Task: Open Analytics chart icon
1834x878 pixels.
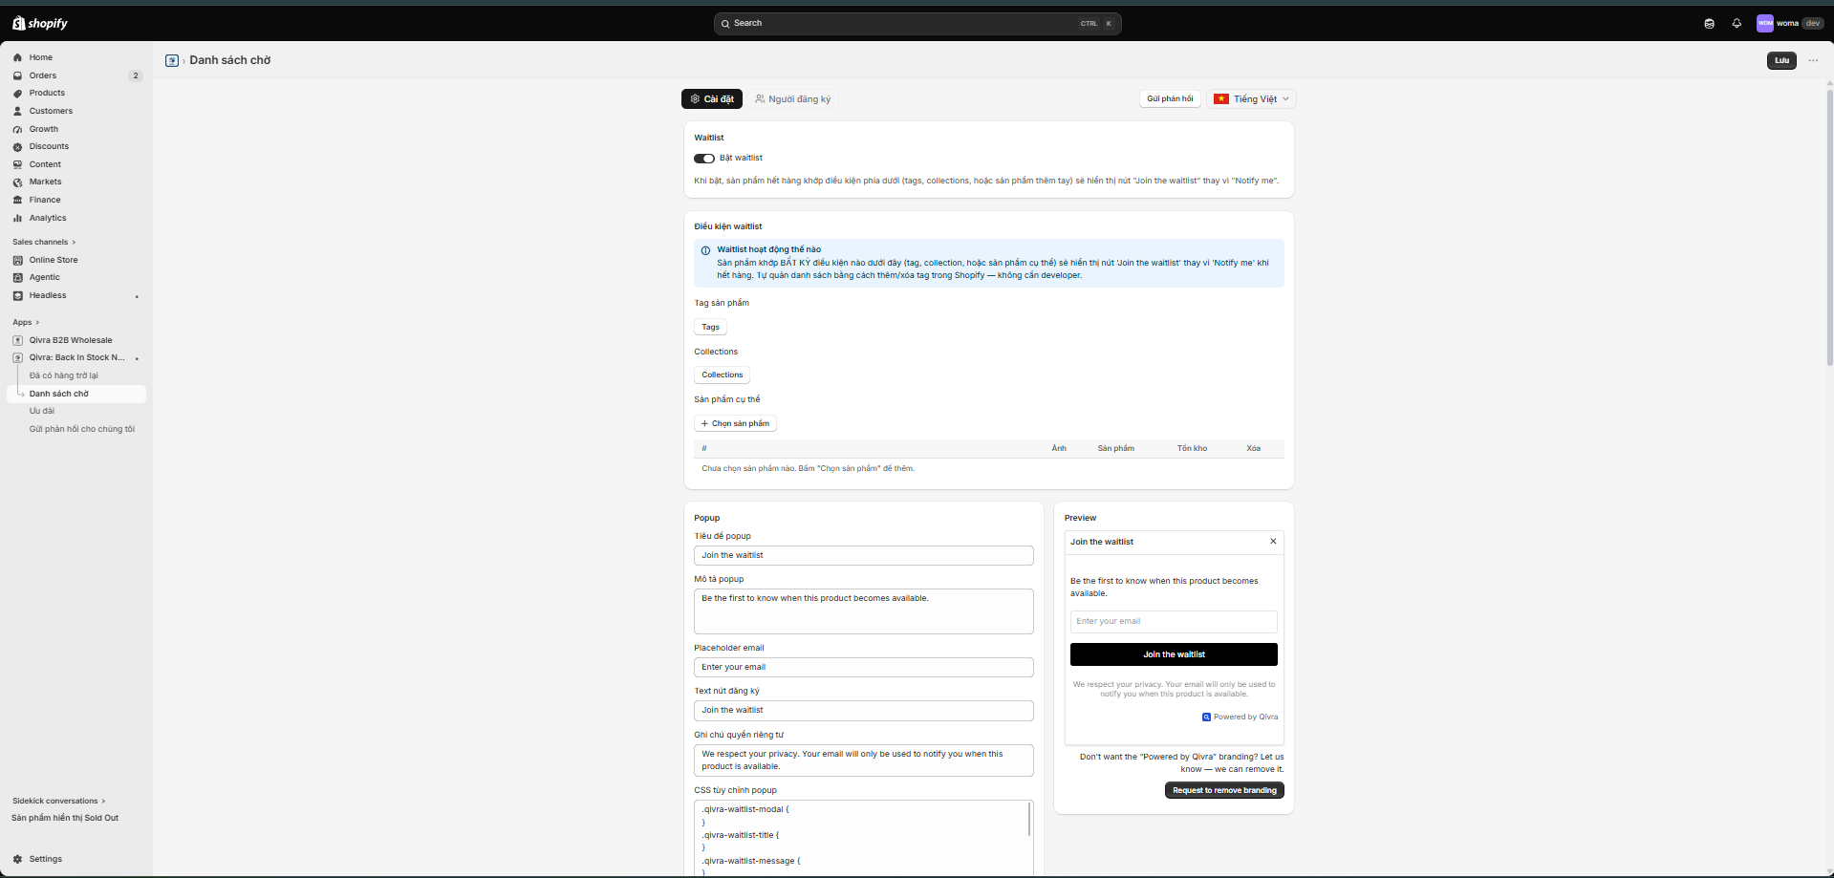Action: 17,218
